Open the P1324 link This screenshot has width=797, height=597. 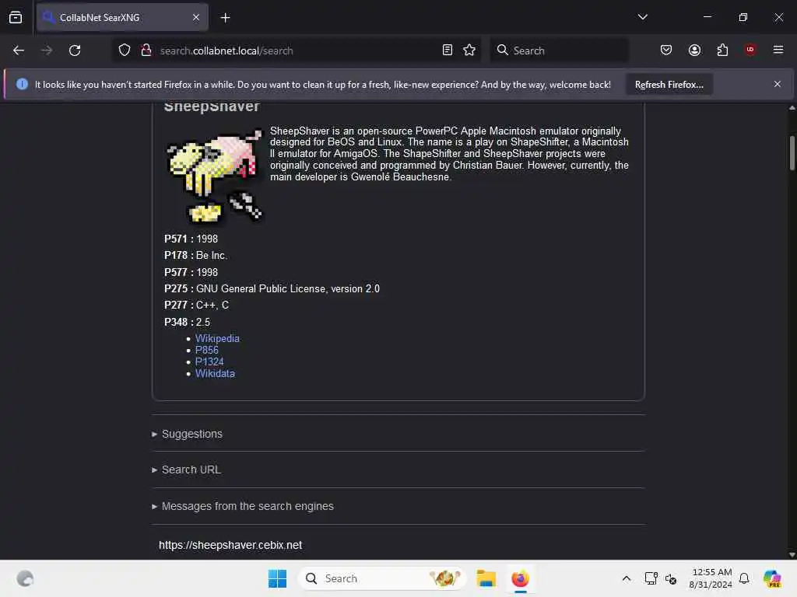pyautogui.click(x=209, y=361)
